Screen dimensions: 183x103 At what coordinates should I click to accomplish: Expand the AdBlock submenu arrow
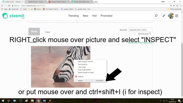[x=106, y=76]
